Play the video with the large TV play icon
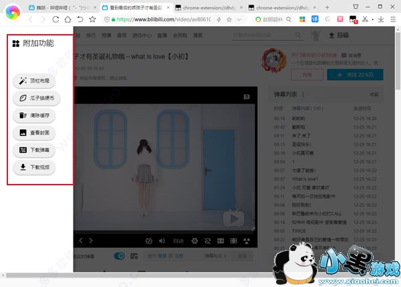 click(x=233, y=218)
